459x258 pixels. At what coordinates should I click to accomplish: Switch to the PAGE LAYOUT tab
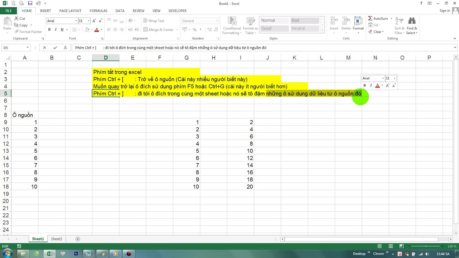coord(70,11)
